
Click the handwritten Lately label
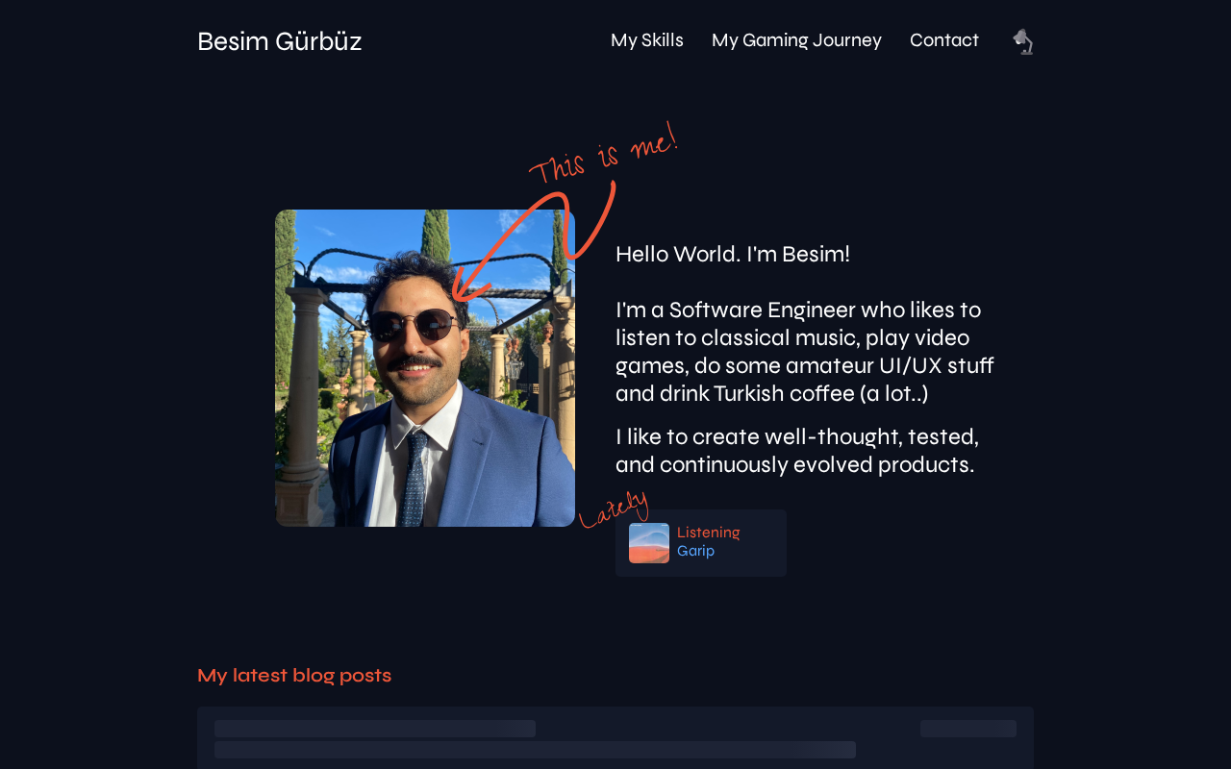[x=615, y=509]
